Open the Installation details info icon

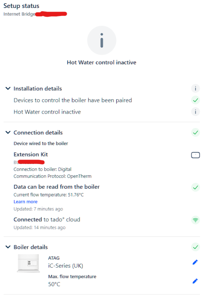(x=195, y=88)
